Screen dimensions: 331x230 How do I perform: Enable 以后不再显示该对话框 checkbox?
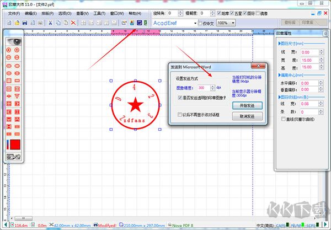(180, 114)
